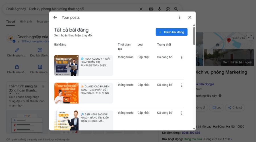Click the Đọc bài đánh... review icon

[40, 50]
